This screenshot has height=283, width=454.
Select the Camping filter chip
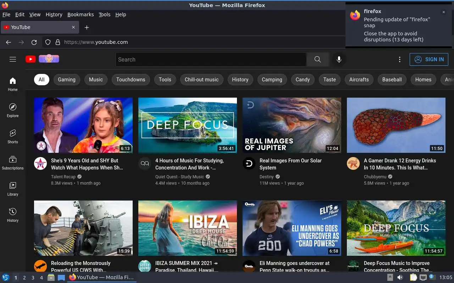pyautogui.click(x=272, y=80)
